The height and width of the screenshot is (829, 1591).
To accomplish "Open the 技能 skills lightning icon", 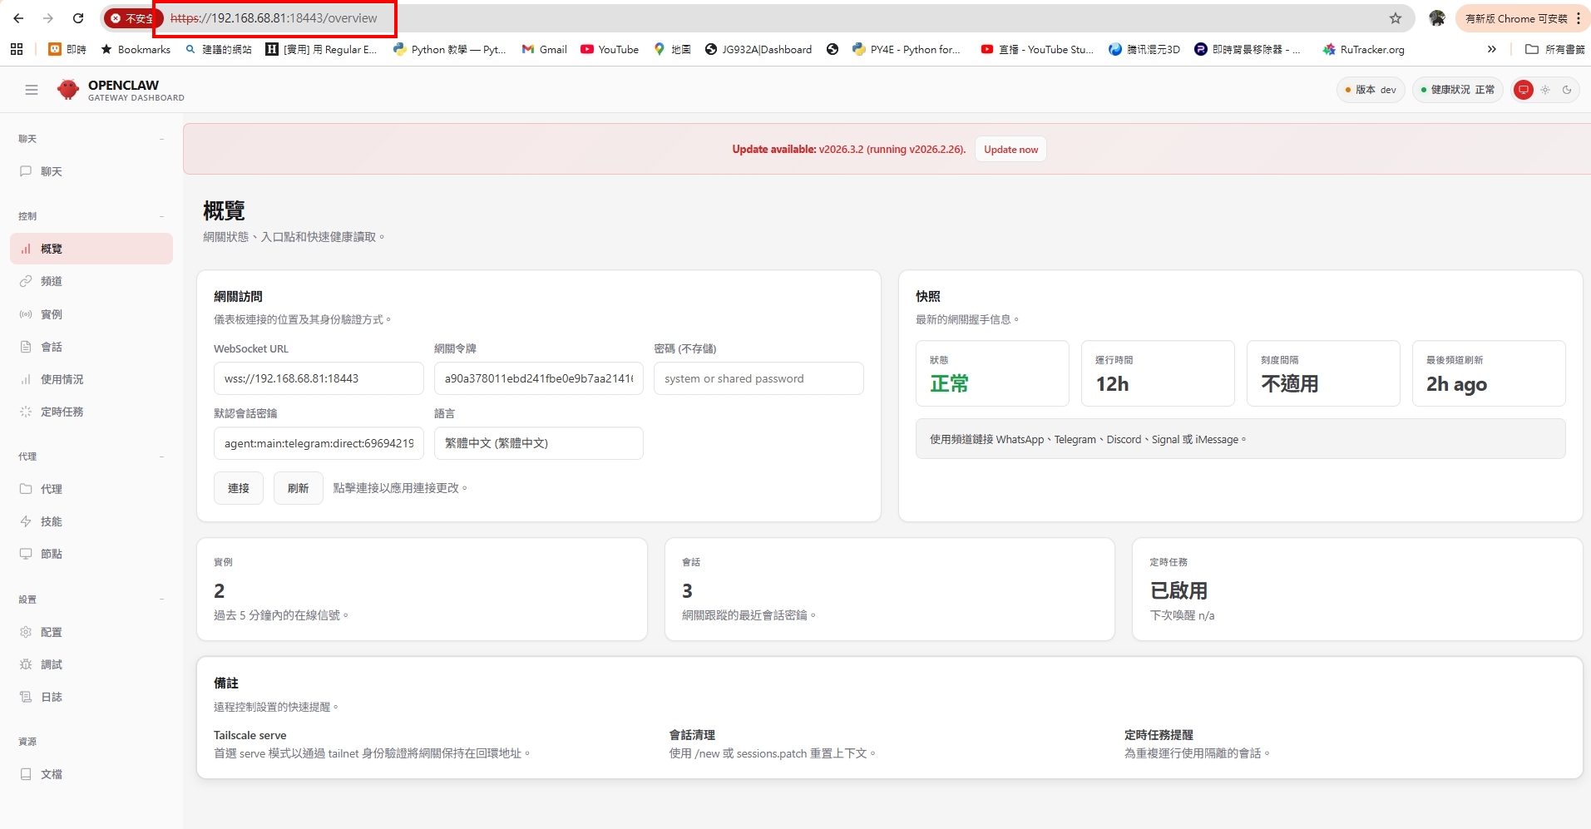I will 26,521.
